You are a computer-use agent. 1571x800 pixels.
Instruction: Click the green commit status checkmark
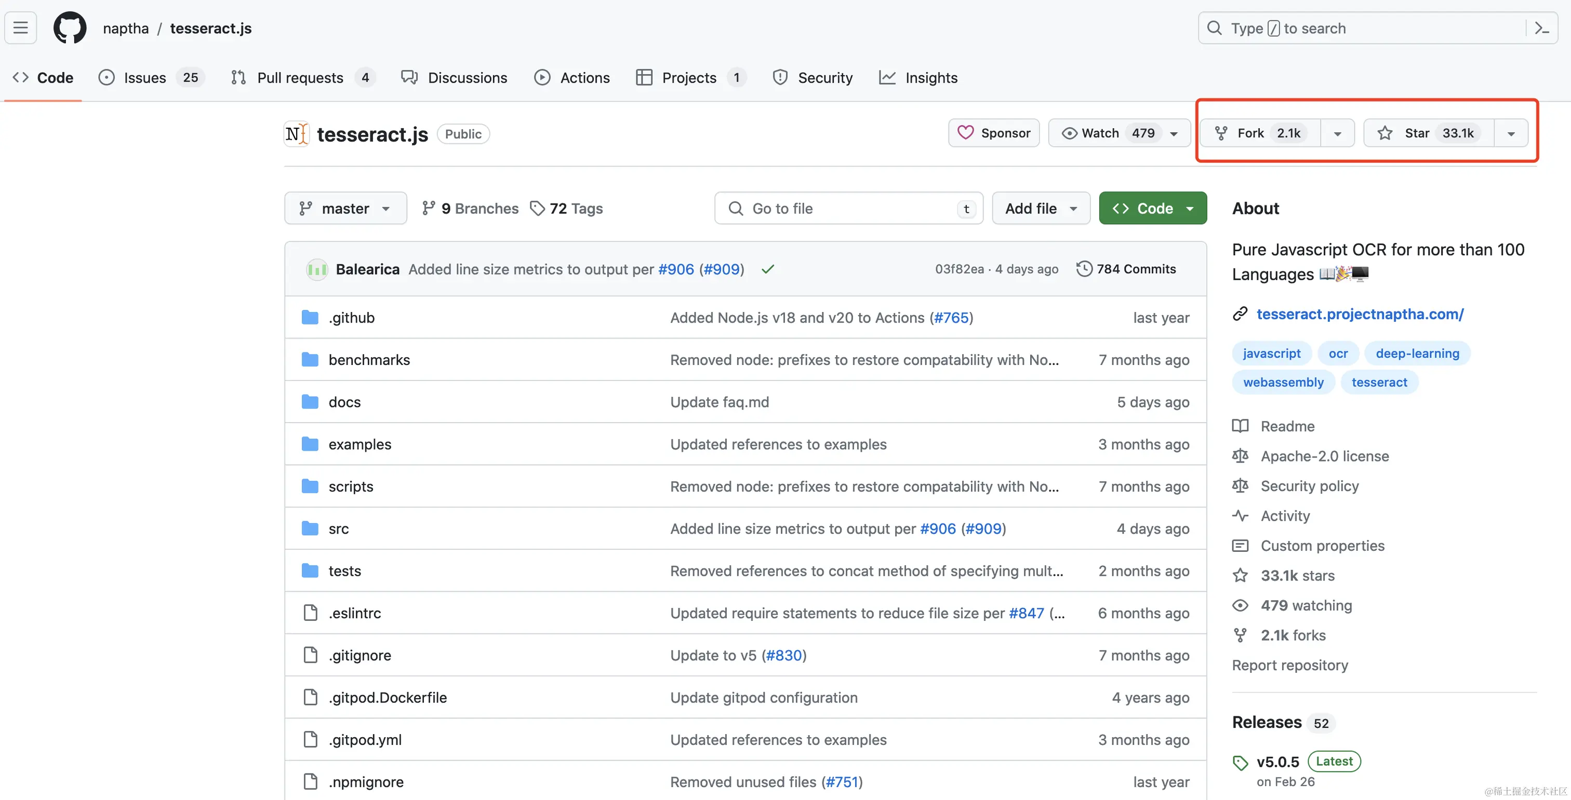pyautogui.click(x=768, y=269)
